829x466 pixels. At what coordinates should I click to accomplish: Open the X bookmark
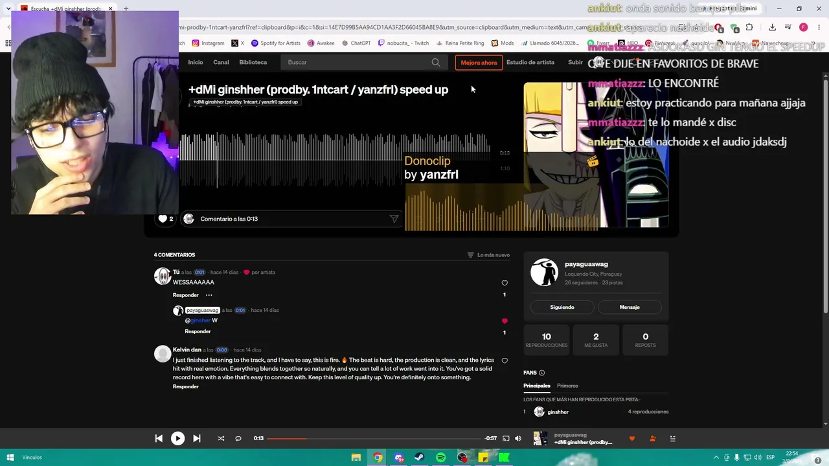click(238, 43)
